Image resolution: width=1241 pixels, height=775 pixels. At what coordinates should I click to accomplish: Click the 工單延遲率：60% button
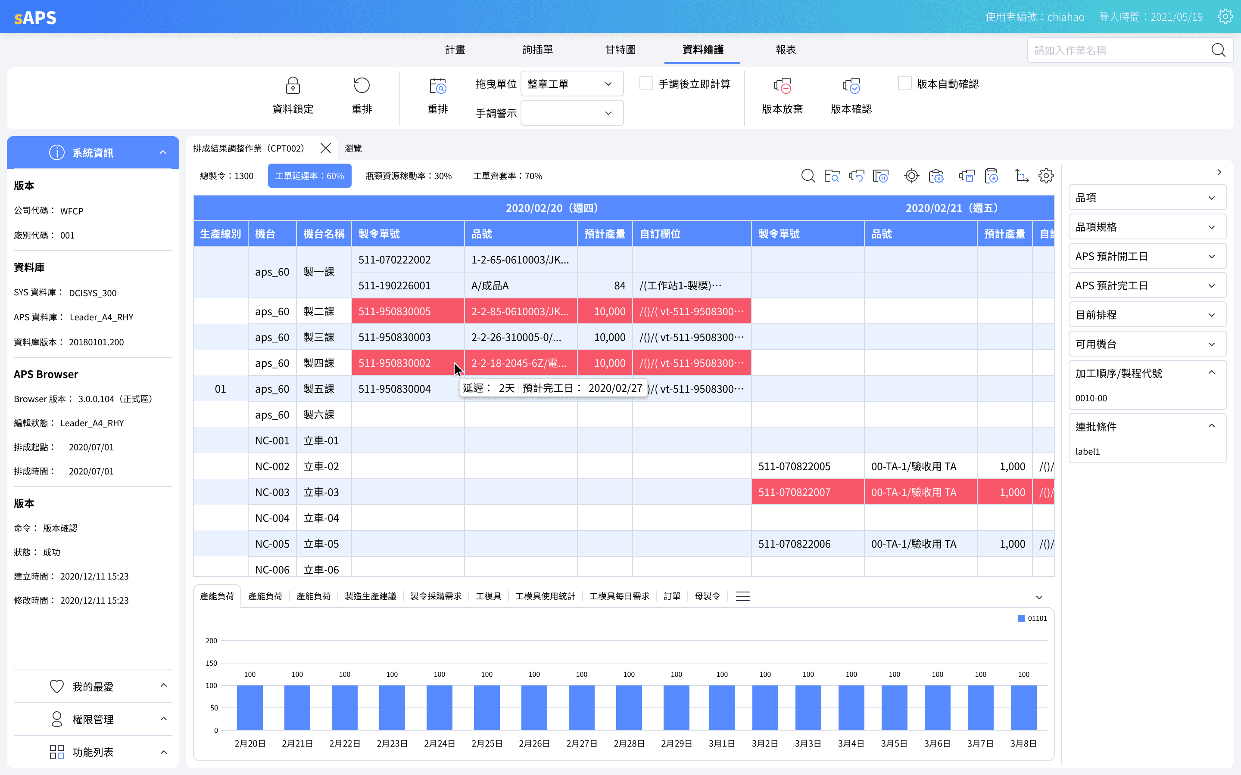(309, 176)
